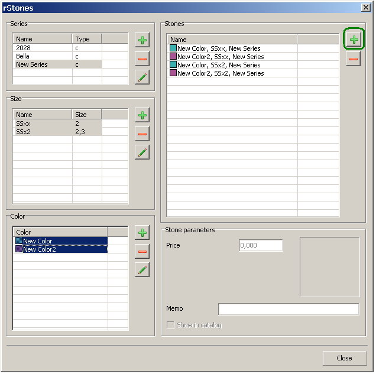
Task: Click size value 2,3 cell
Action: pos(87,132)
